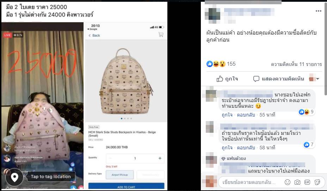Click the sticker icon in reply box
This screenshot has width=327, height=191.
317,182
